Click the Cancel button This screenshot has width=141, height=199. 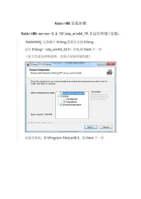106,127
